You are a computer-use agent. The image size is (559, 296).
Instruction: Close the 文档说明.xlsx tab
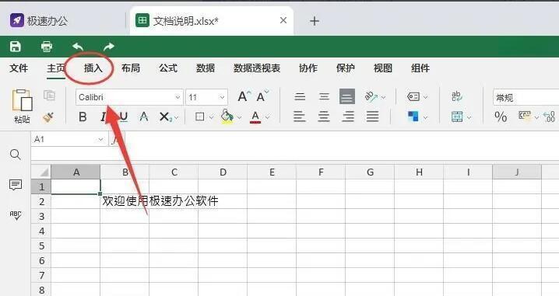pyautogui.click(x=283, y=21)
